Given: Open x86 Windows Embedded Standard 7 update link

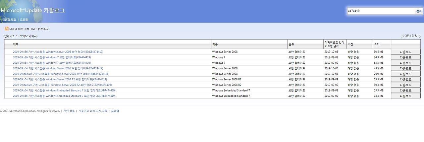Looking at the screenshot, I should pyautogui.click(x=64, y=96).
